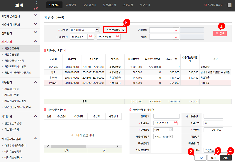The height and width of the screenshot is (162, 235).
Task: Click the 미수금잔액 column header
Action: pos(171,59)
